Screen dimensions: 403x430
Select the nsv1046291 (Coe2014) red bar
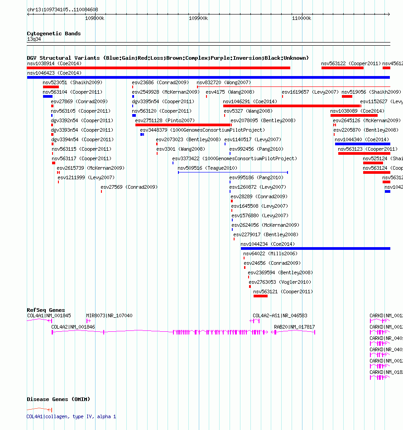(292, 106)
